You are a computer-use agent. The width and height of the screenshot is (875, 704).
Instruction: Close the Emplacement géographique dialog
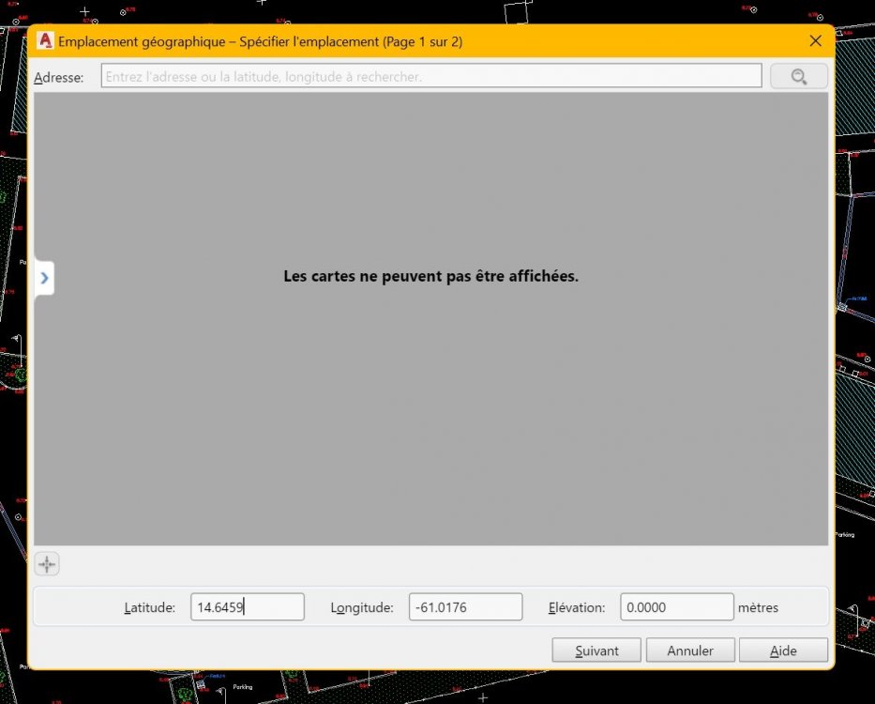pyautogui.click(x=815, y=40)
